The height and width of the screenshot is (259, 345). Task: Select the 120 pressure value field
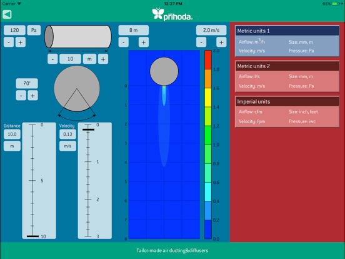click(14, 30)
